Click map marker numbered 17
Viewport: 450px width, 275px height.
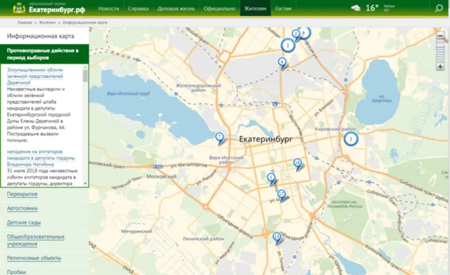click(x=281, y=194)
